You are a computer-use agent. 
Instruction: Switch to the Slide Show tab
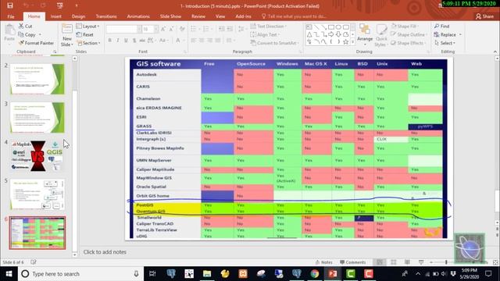click(170, 16)
